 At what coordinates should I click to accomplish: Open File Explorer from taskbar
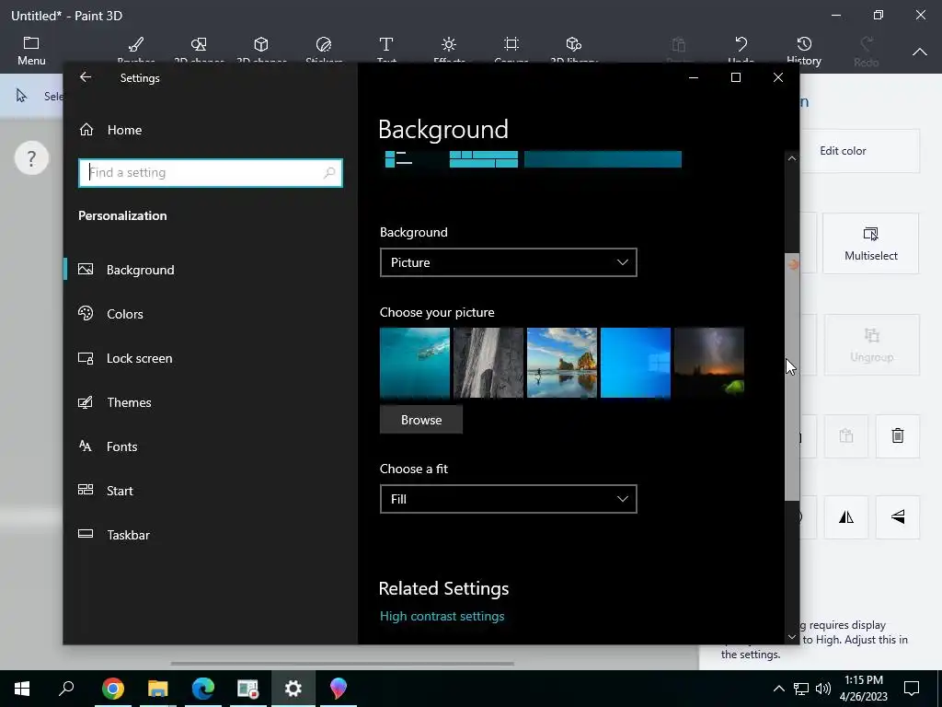pos(158,689)
